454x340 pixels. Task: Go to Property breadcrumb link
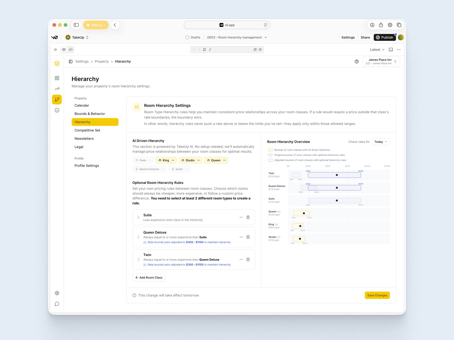pyautogui.click(x=102, y=61)
